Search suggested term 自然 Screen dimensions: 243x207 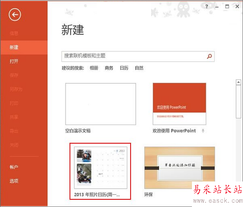click(139, 68)
